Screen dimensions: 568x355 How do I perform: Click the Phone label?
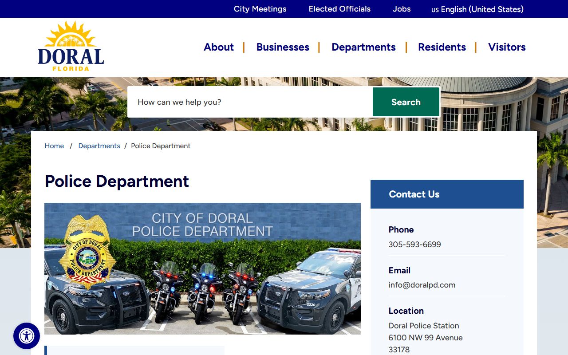coord(401,229)
